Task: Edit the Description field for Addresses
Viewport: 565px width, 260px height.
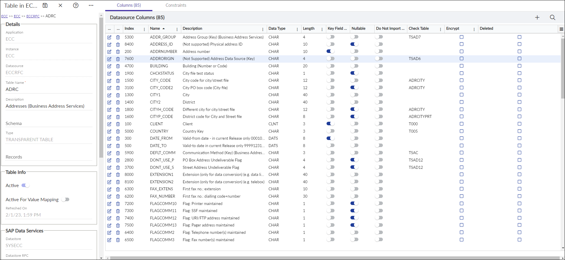Action: click(49, 106)
